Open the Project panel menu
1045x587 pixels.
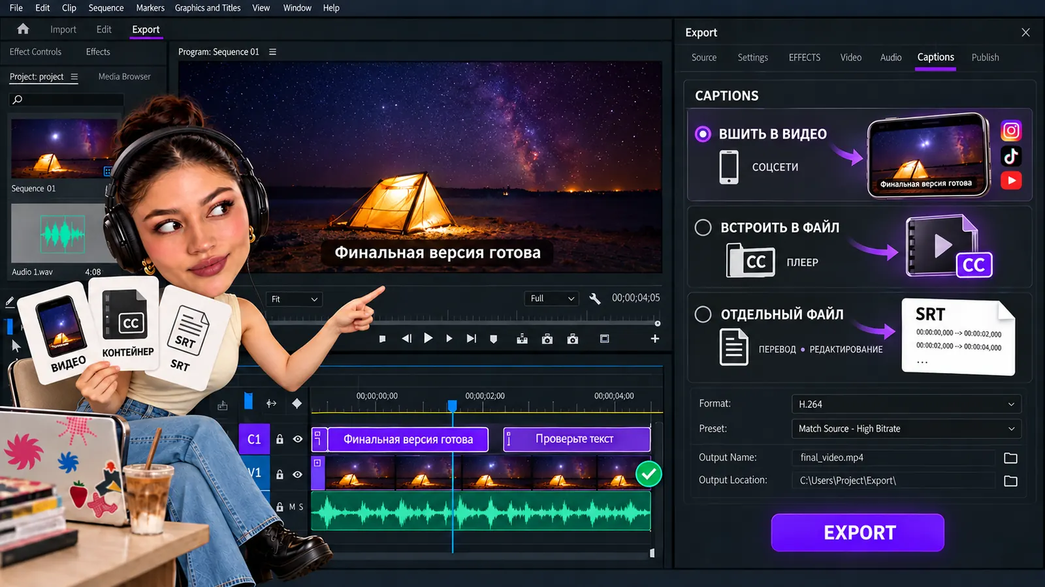coord(74,76)
